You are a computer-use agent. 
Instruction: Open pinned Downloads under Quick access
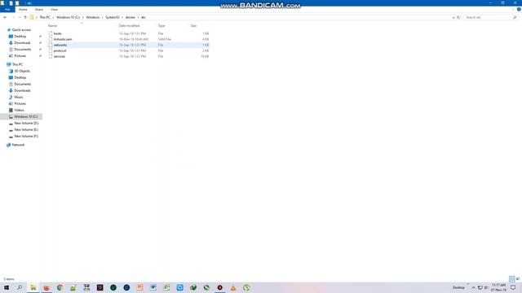pos(22,43)
